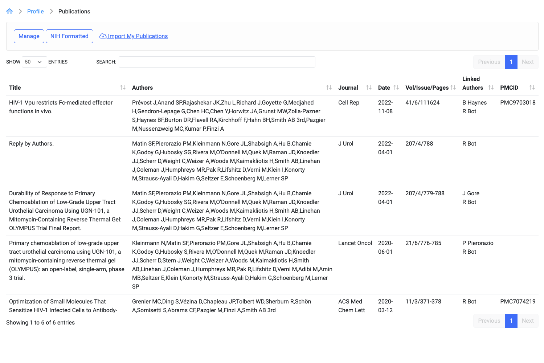Image resolution: width=544 pixels, height=363 pixels.
Task: Click linked author B Haynes
Action: [475, 103]
